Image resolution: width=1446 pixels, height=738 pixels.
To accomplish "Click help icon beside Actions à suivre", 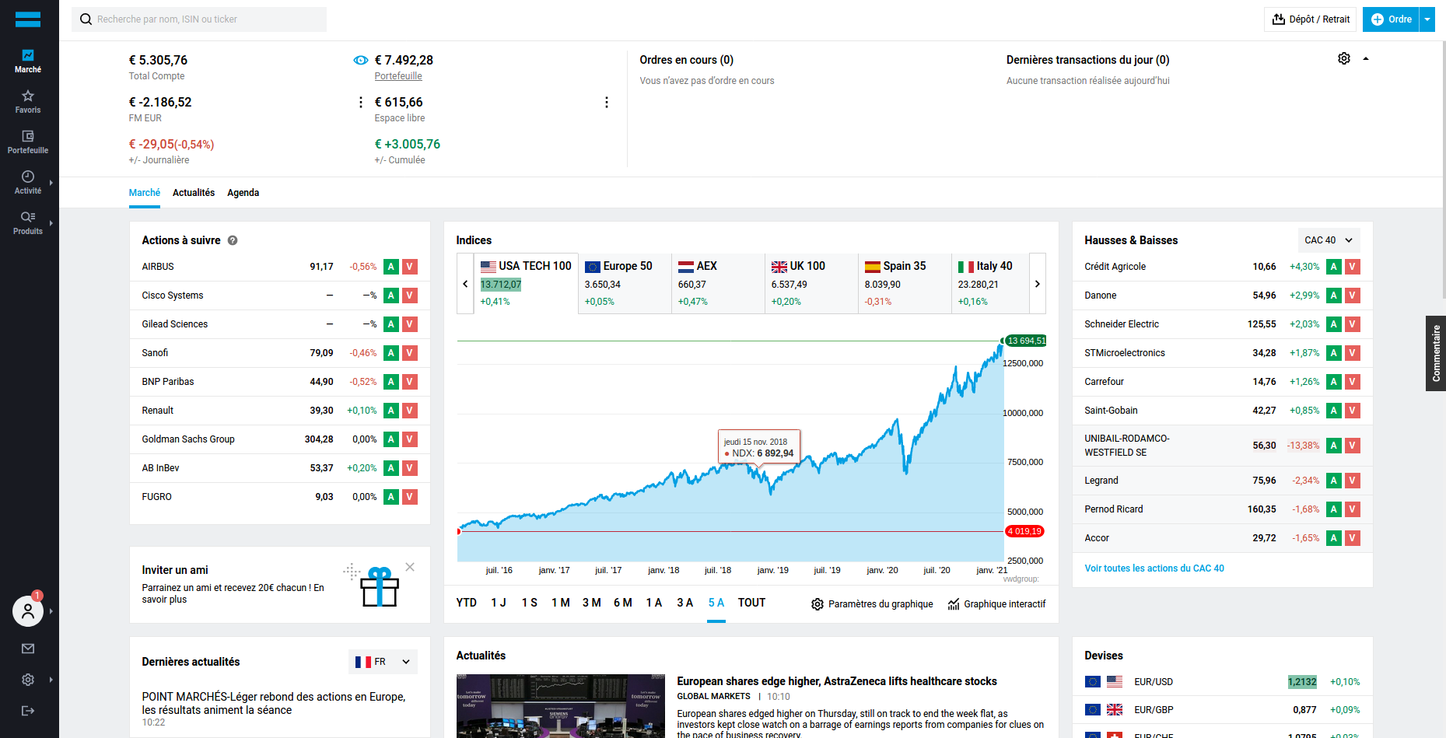I will coord(233,241).
